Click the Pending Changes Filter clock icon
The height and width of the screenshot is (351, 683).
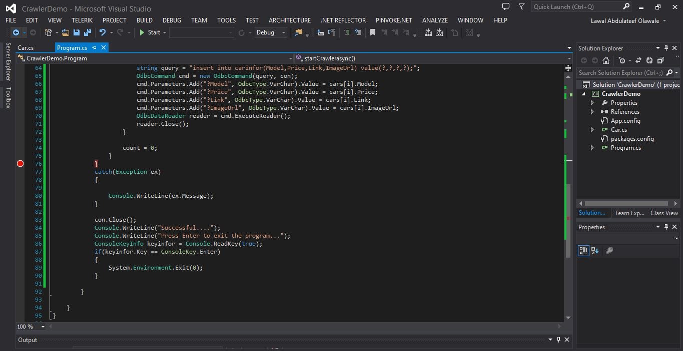tap(621, 60)
